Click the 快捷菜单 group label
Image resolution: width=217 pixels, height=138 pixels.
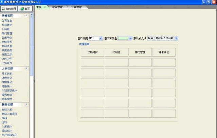pos(84,44)
